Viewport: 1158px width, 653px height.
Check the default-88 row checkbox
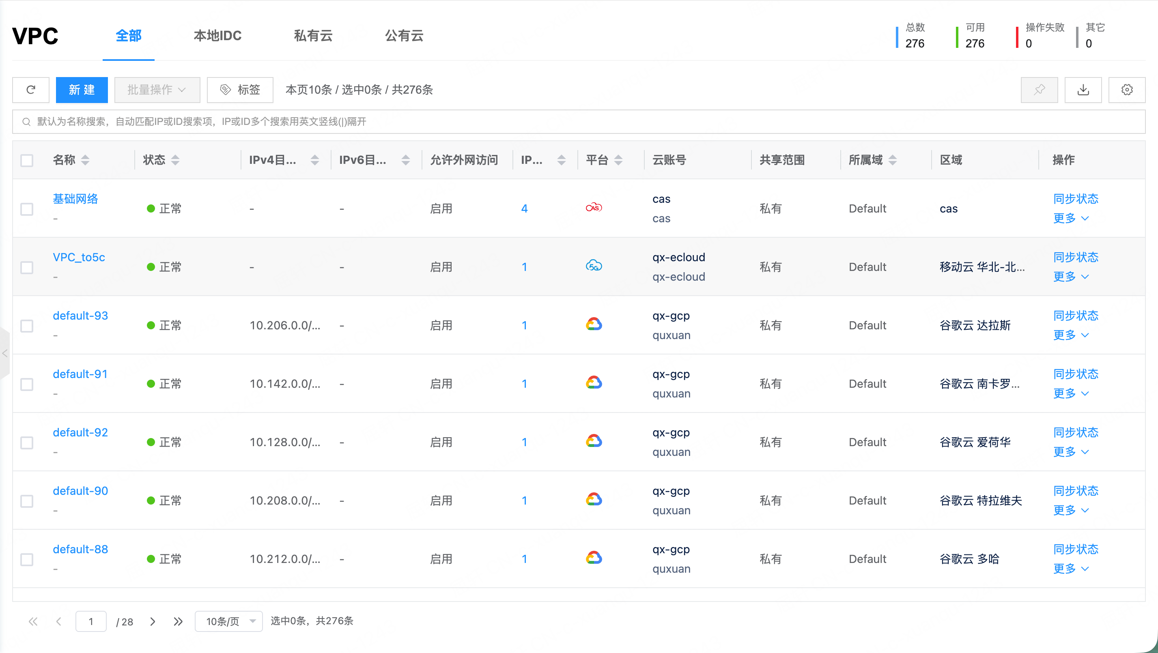pyautogui.click(x=27, y=560)
